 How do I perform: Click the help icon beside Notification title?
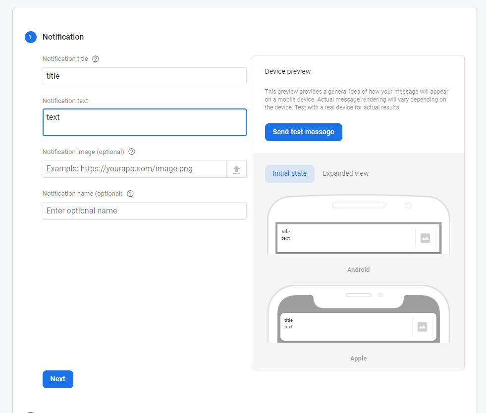(96, 59)
